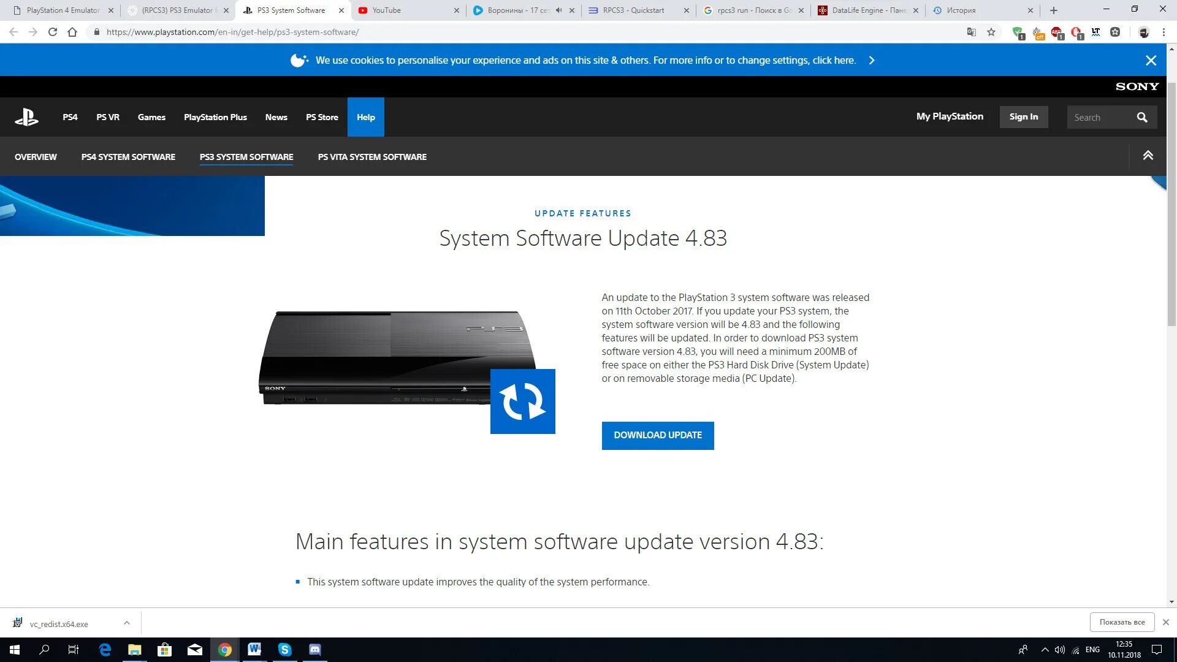Click the search input field

pos(1104,116)
